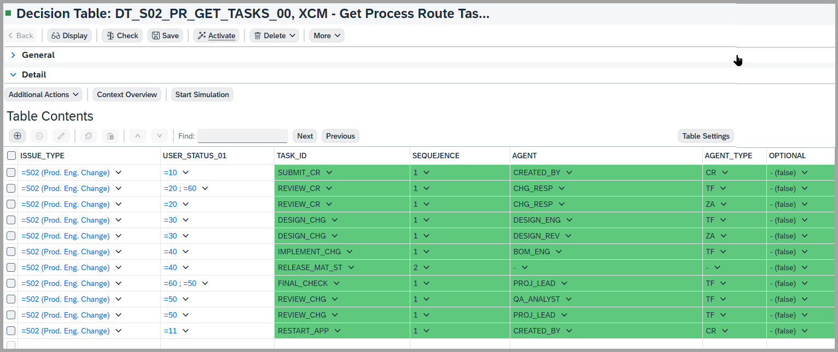The width and height of the screenshot is (838, 352).
Task: Open the Delete menu
Action: click(275, 35)
